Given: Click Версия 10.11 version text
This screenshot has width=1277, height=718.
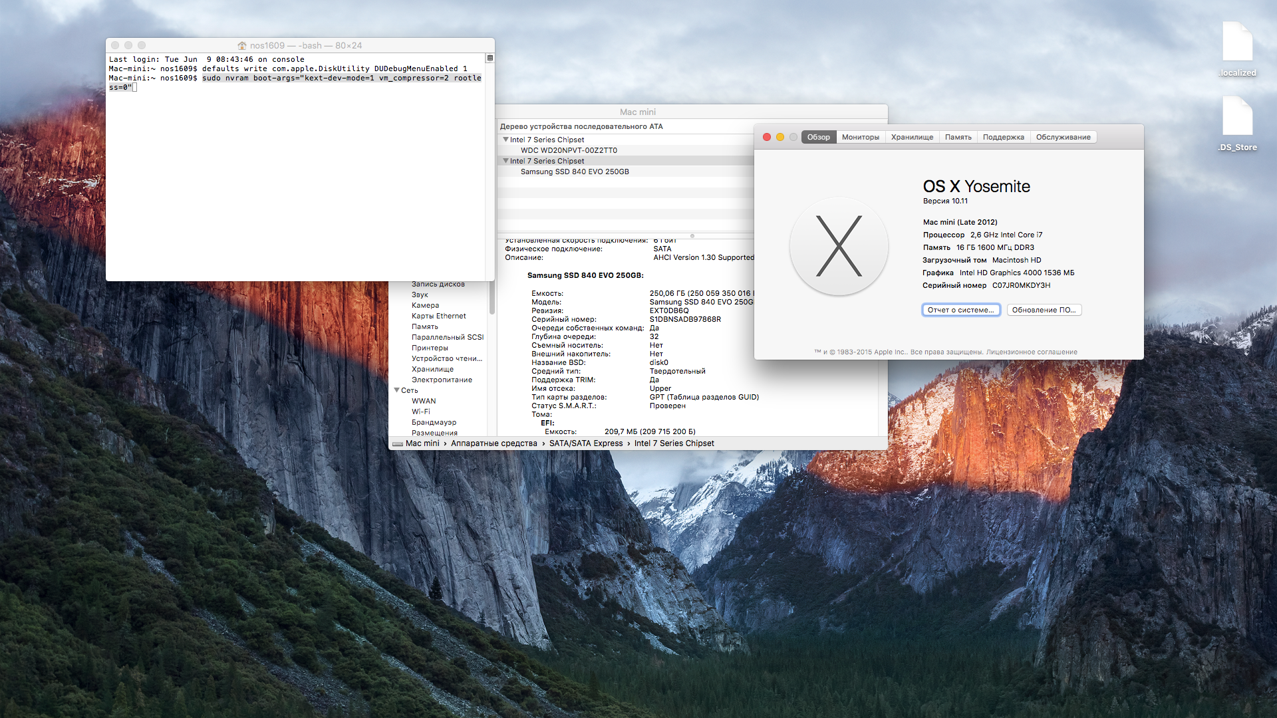Looking at the screenshot, I should [945, 201].
